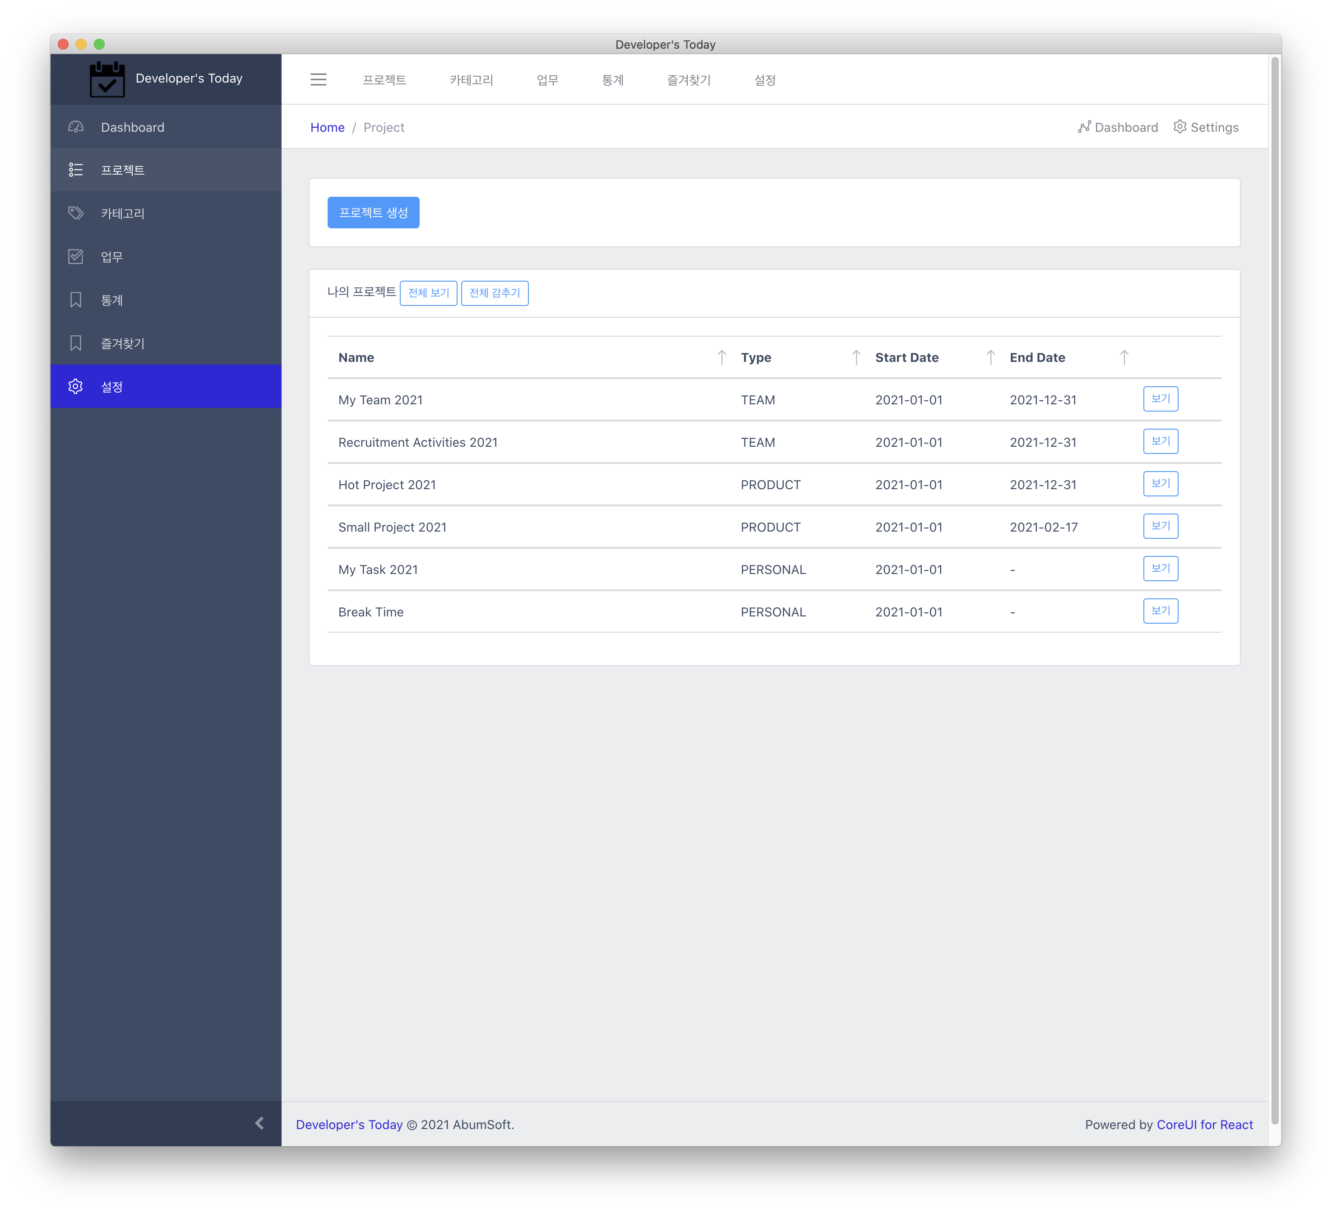Click the 즐겨찾기 bookmark icon in sidebar
Viewport: 1332px width, 1213px height.
[x=76, y=343]
